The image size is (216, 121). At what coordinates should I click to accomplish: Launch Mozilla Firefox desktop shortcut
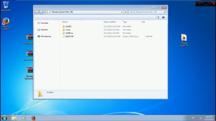[x=6, y=24]
